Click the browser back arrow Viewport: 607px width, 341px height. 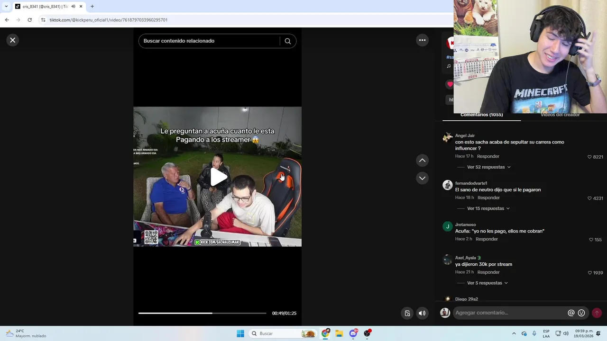[7, 20]
